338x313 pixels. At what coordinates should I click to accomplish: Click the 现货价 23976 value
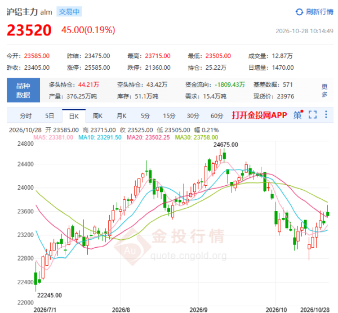pyautogui.click(x=286, y=96)
